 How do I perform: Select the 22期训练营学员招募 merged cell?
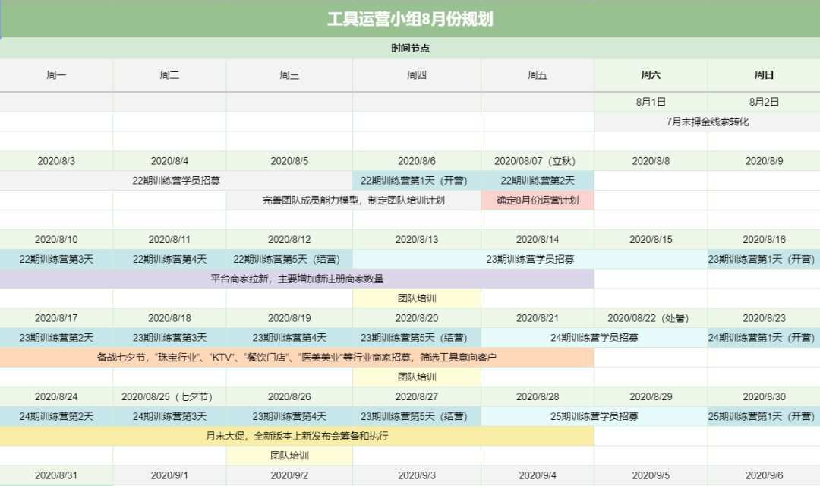tap(176, 181)
